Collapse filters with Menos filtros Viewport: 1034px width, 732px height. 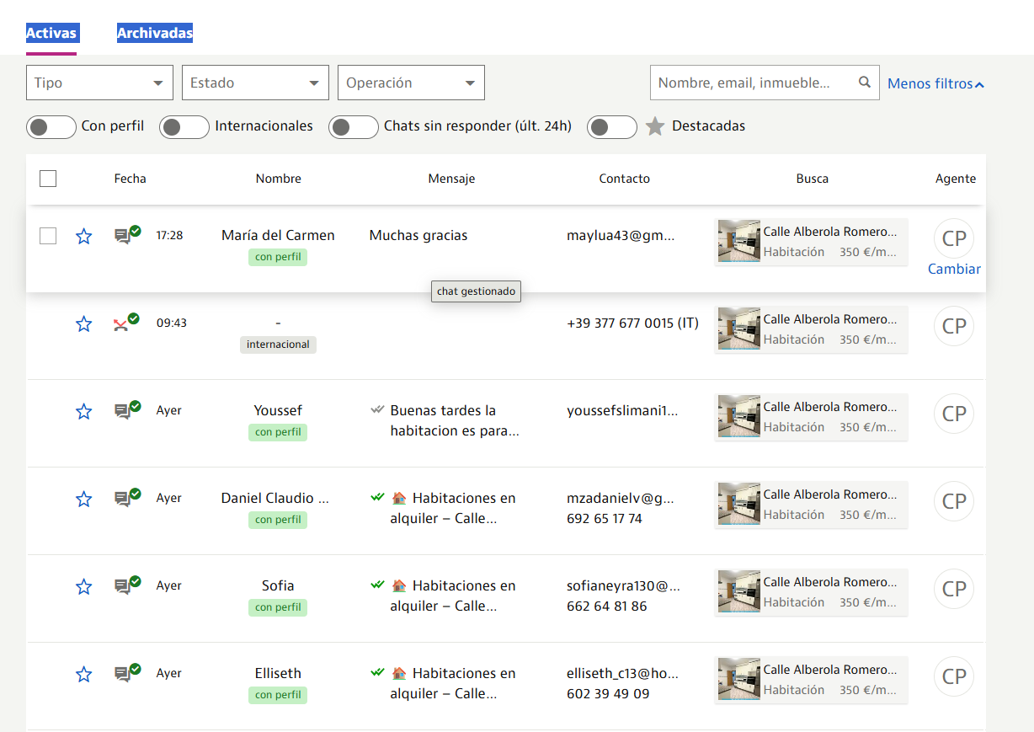click(936, 83)
